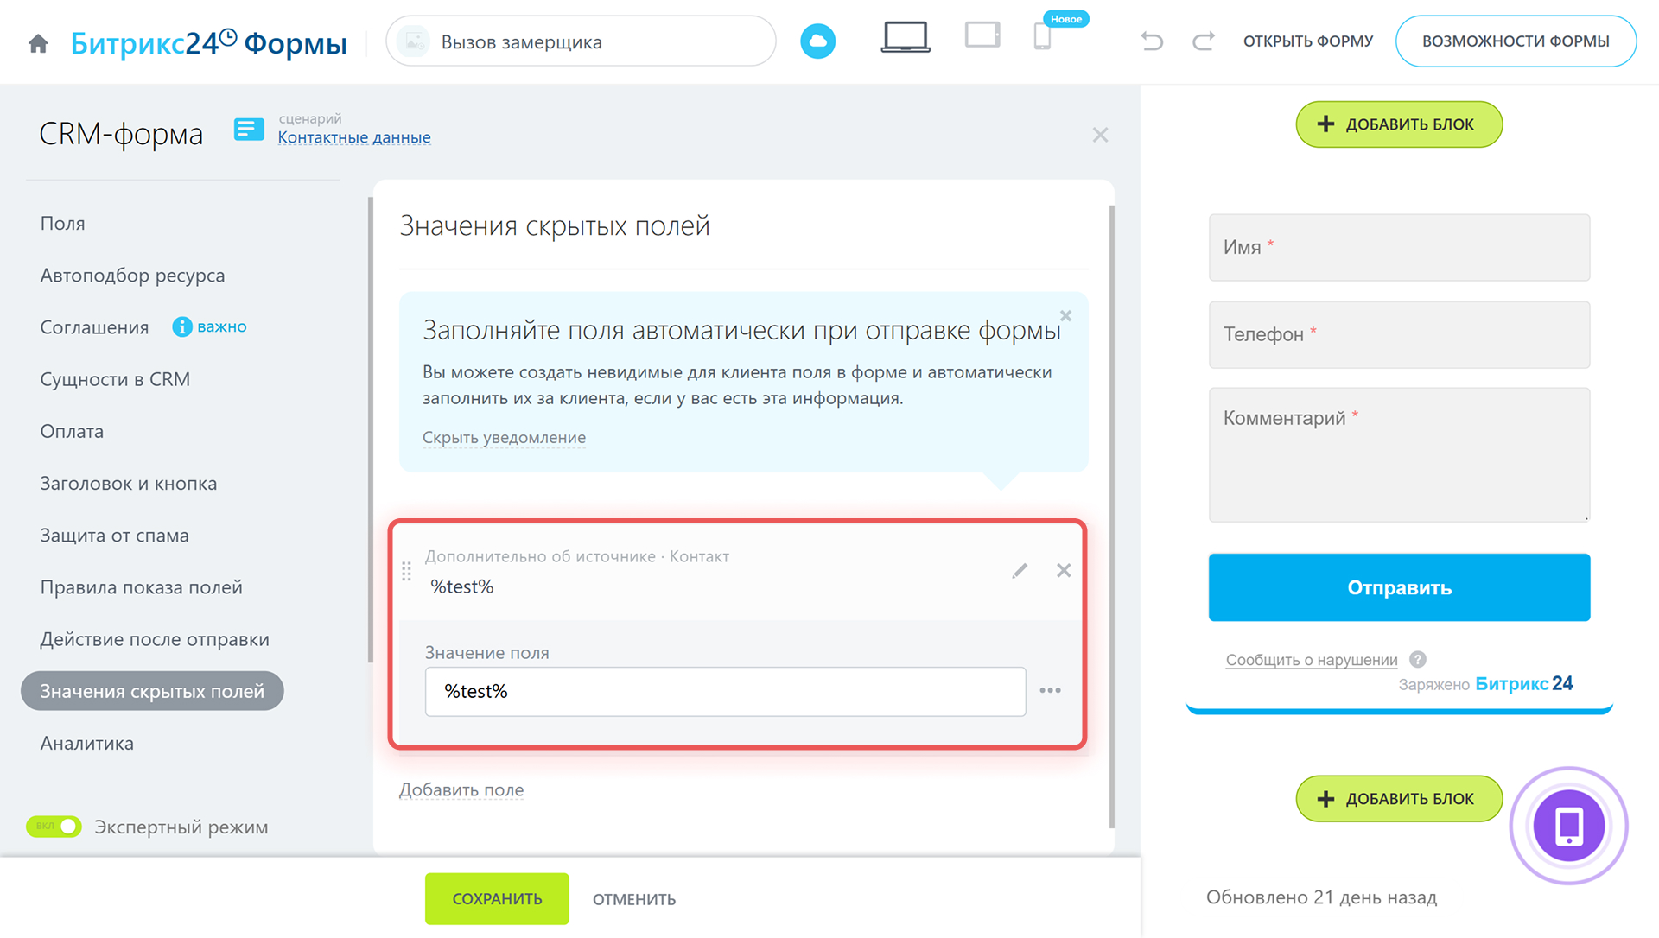This screenshot has width=1659, height=938.
Task: Click the blue cloud design icon
Action: 817,41
